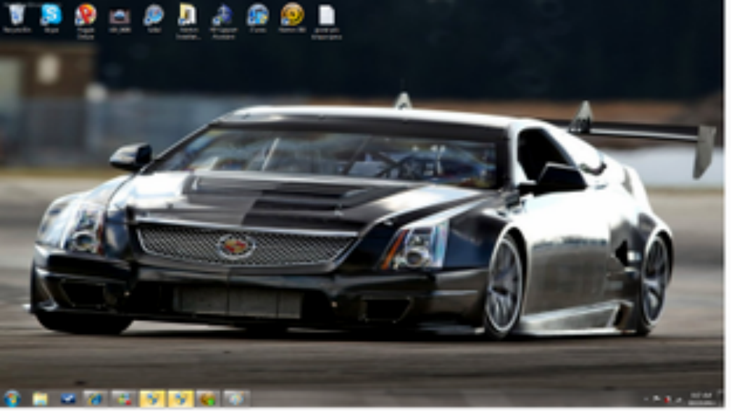Open the iTunes desktop shortcut
The height and width of the screenshot is (412, 742).
[257, 18]
